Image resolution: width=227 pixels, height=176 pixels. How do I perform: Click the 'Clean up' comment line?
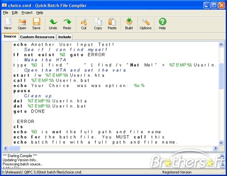(x=33, y=96)
